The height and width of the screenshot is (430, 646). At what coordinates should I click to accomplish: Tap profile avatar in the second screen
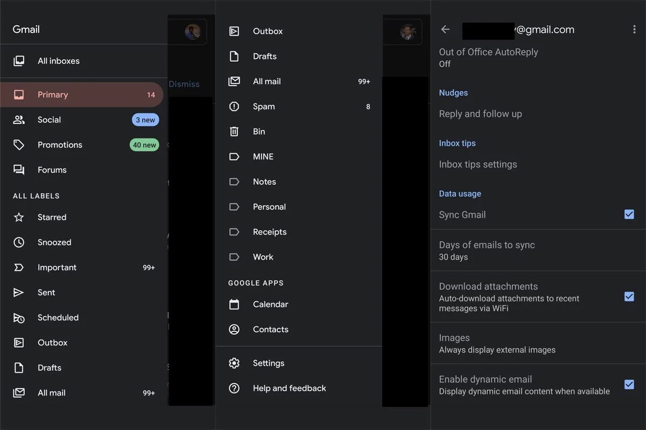pyautogui.click(x=408, y=32)
